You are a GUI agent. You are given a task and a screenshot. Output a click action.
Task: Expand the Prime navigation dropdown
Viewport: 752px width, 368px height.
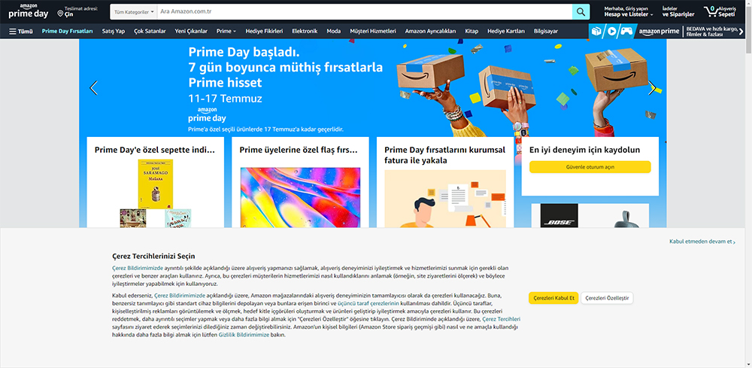point(226,31)
